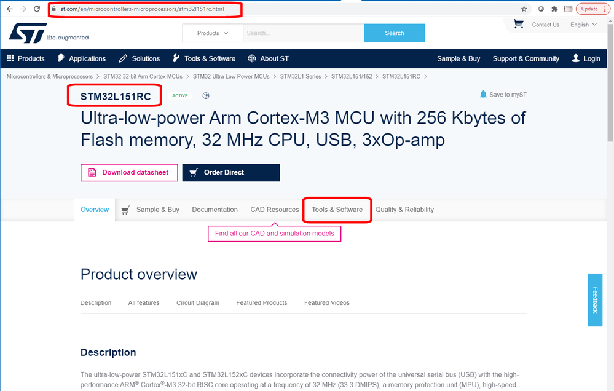Switch to the Documentation tab

coord(215,210)
